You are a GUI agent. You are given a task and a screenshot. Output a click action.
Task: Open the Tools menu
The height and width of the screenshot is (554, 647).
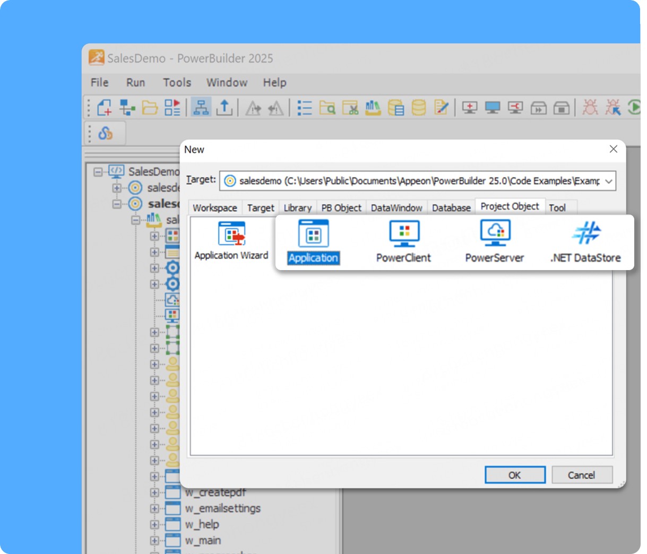[177, 82]
